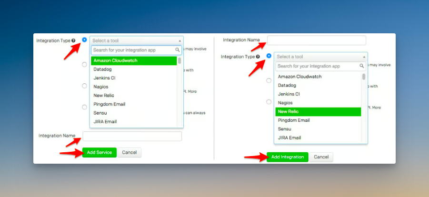Pick Pingdom Email in the right list

(318, 120)
